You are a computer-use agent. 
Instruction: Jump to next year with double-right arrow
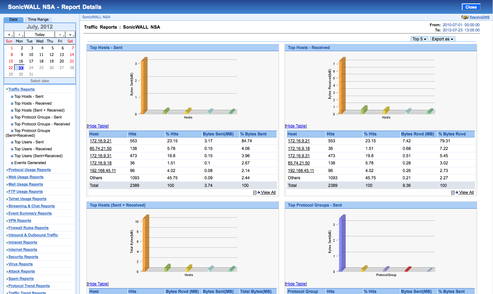point(71,35)
